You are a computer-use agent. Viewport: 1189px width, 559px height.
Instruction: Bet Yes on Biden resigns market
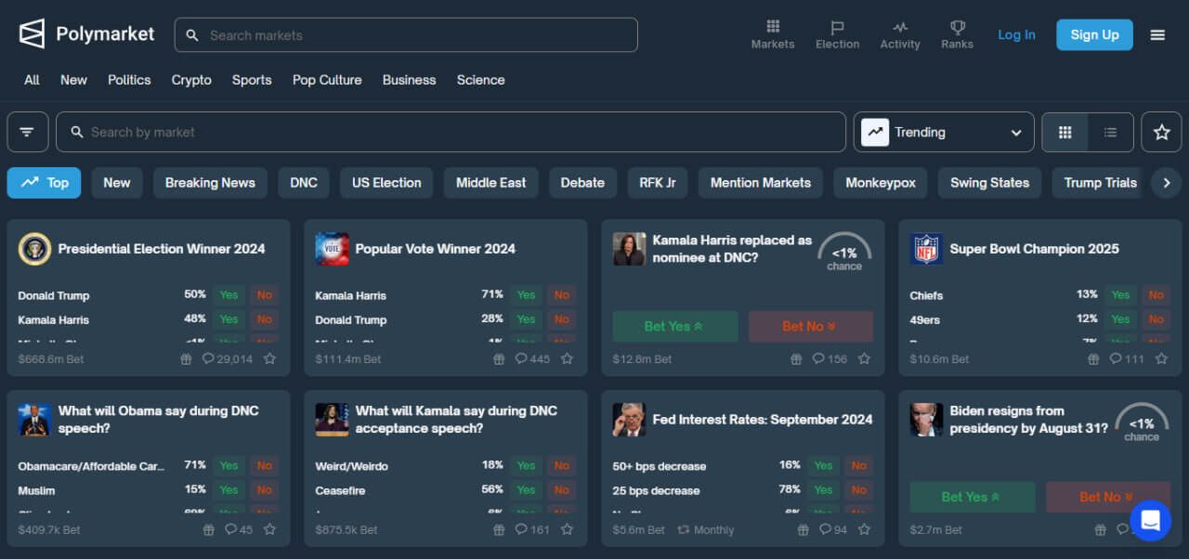pos(973,497)
